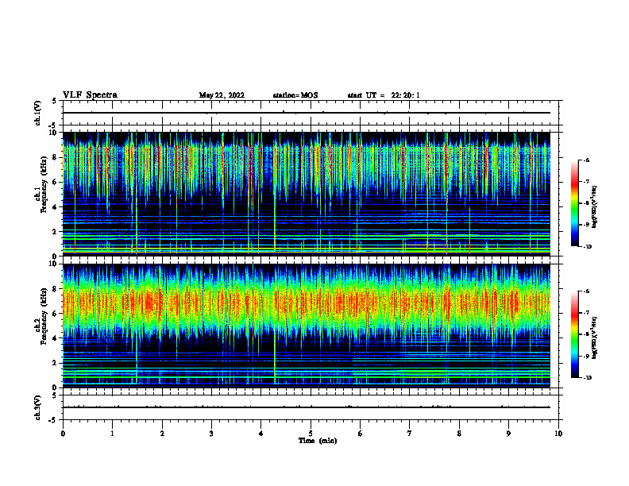Click the "ch.1(V)" axis label at top
This screenshot has width=629, height=486.
coord(37,113)
